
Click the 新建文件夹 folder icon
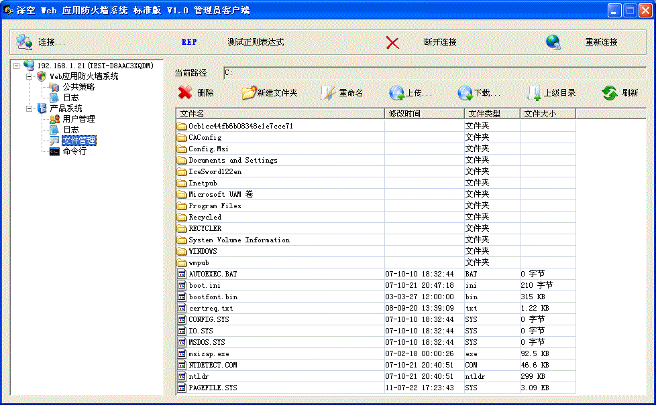[248, 92]
